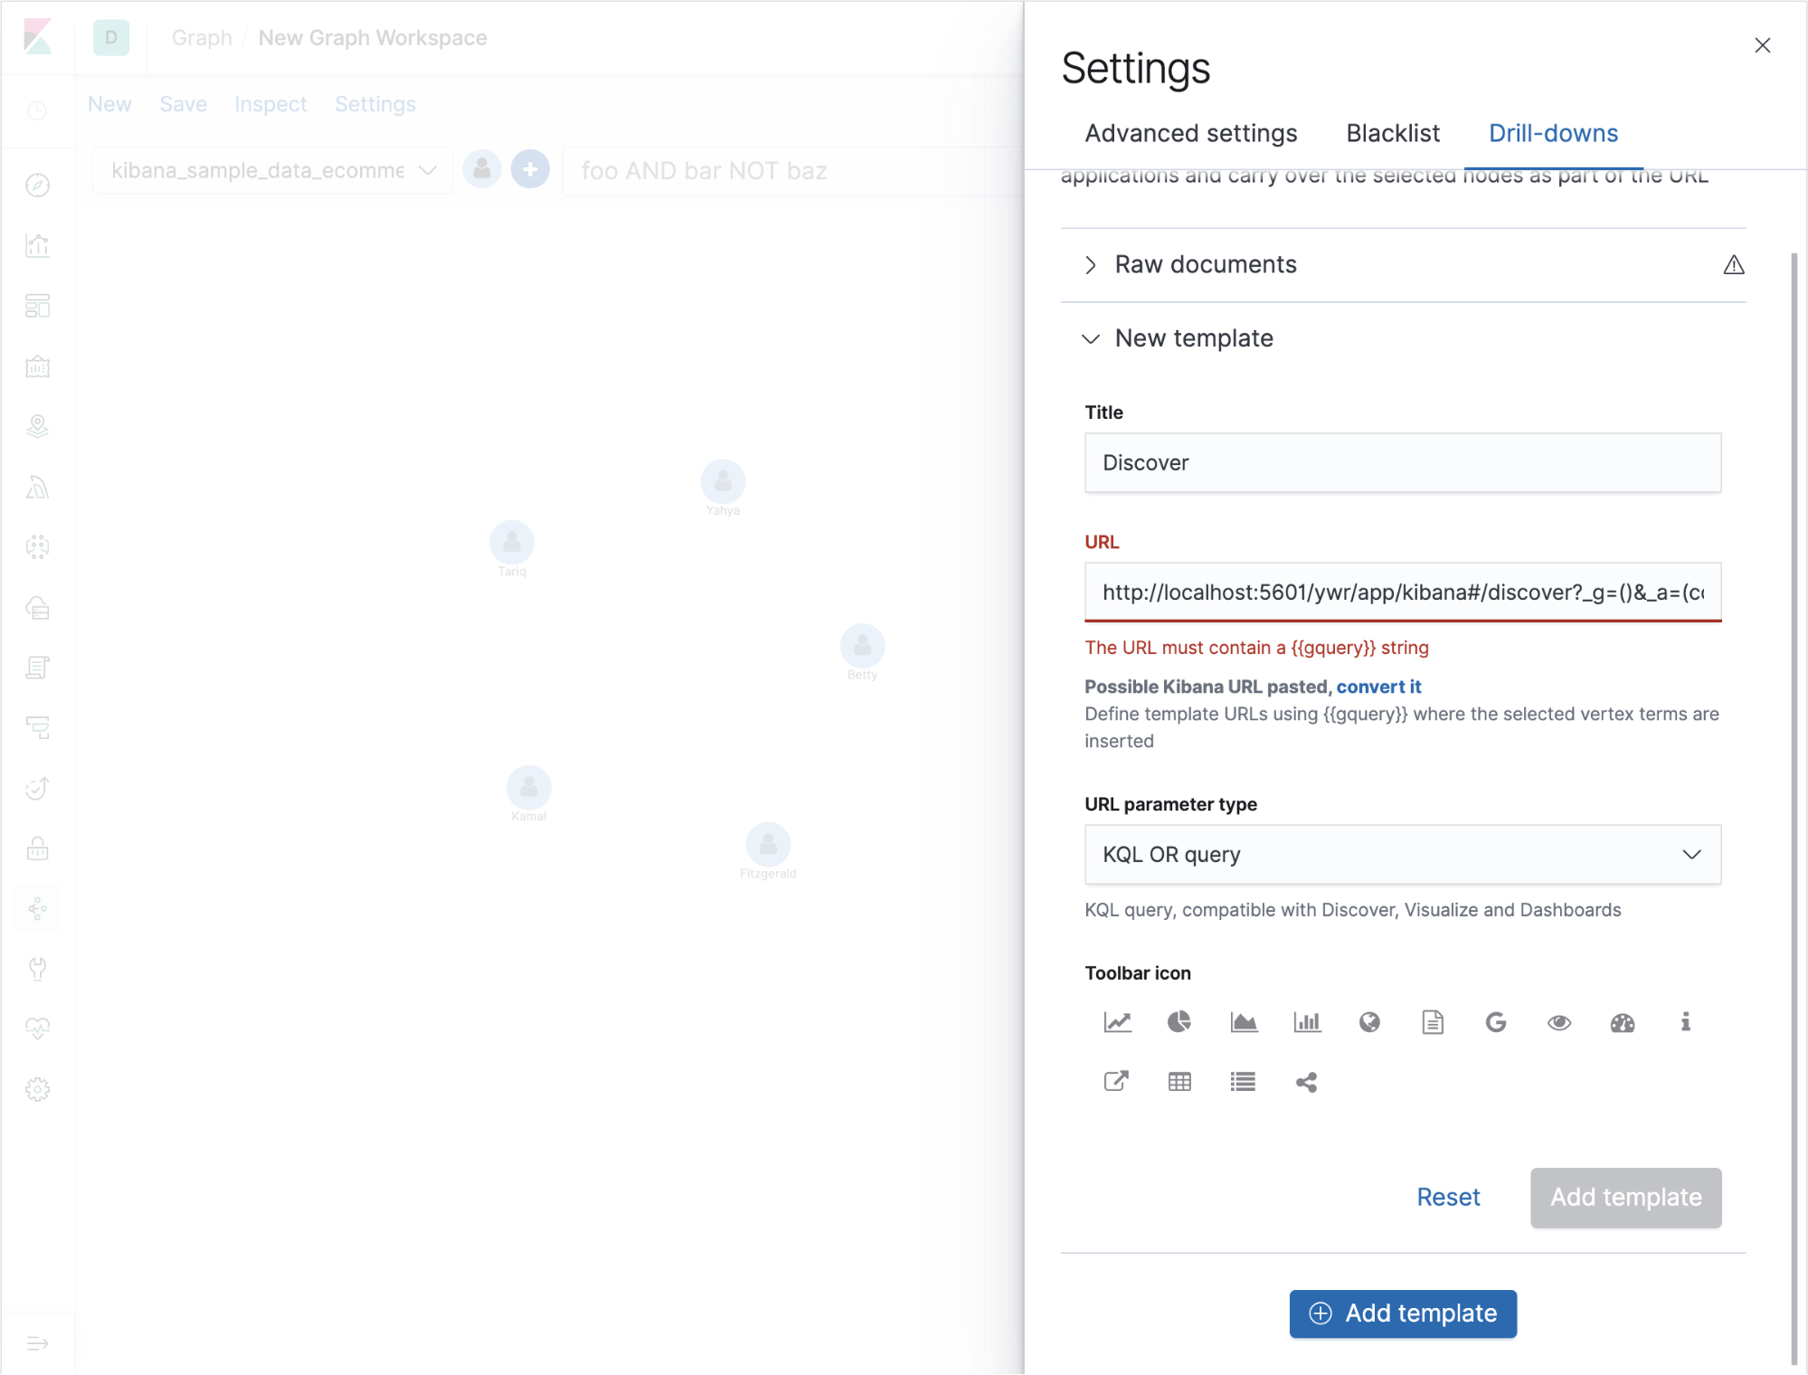Click the customer field person icon

[482, 169]
